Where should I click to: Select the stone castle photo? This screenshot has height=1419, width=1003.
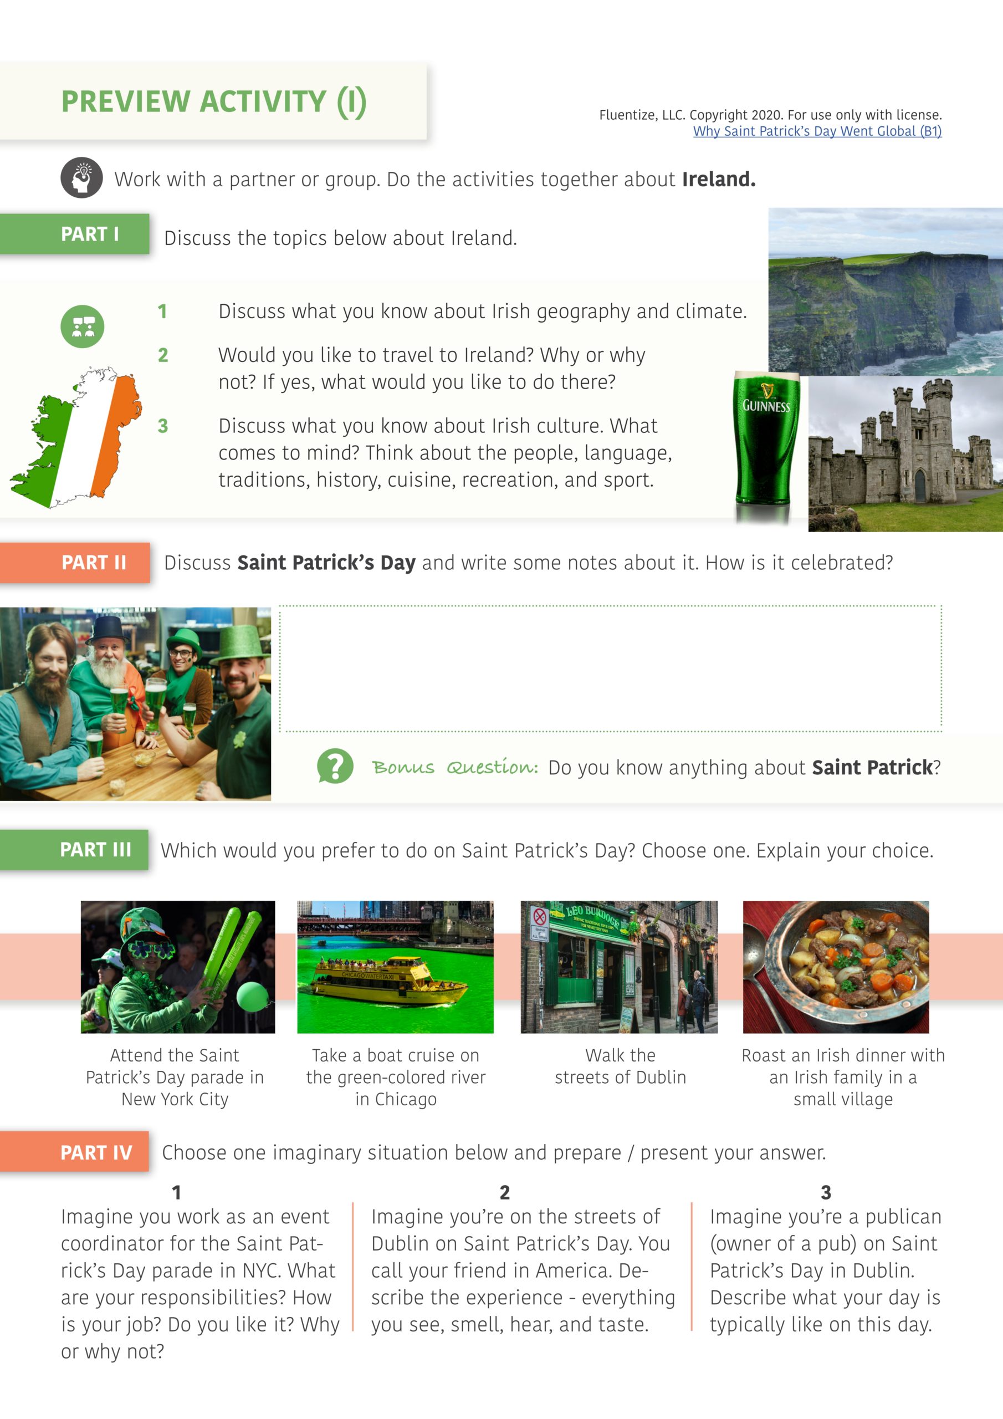905,455
